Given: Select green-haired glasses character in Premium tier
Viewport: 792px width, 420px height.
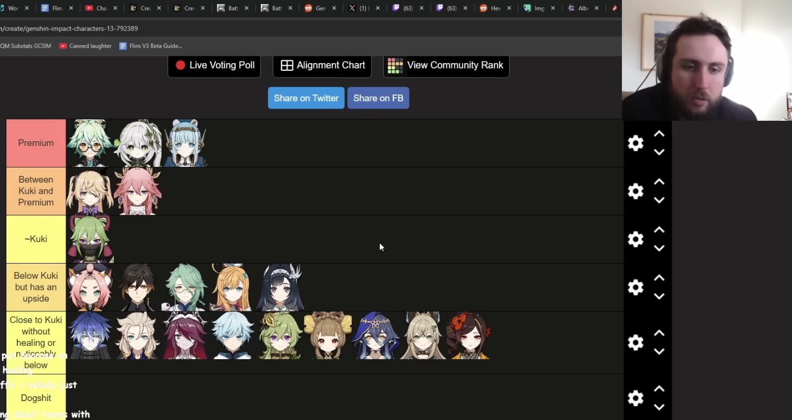Looking at the screenshot, I should 90,143.
